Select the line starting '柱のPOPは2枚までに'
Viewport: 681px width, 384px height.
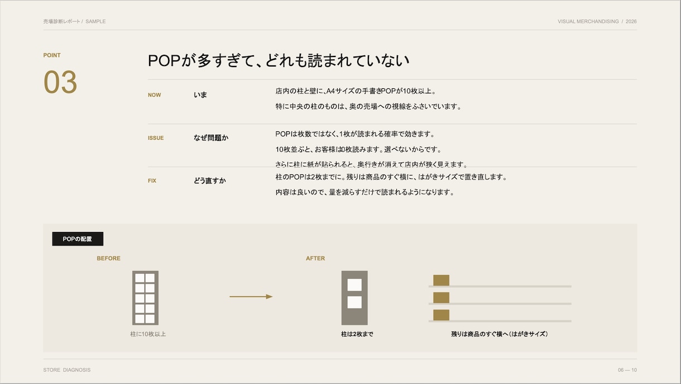tap(391, 177)
